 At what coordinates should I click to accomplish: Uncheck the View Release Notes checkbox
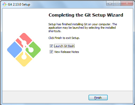[x=51, y=52]
